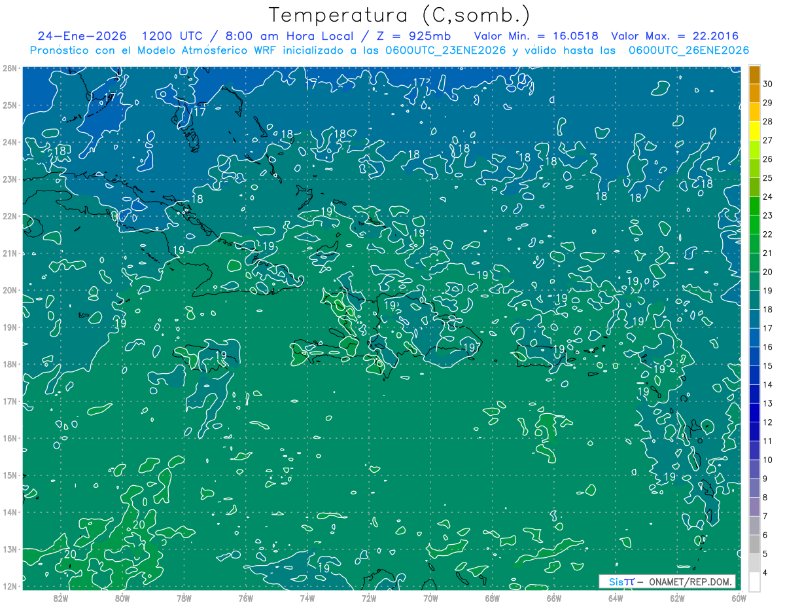Viewport: 785px width, 607px height.
Task: Click the '13N' latitude axis label
Action: 9,549
